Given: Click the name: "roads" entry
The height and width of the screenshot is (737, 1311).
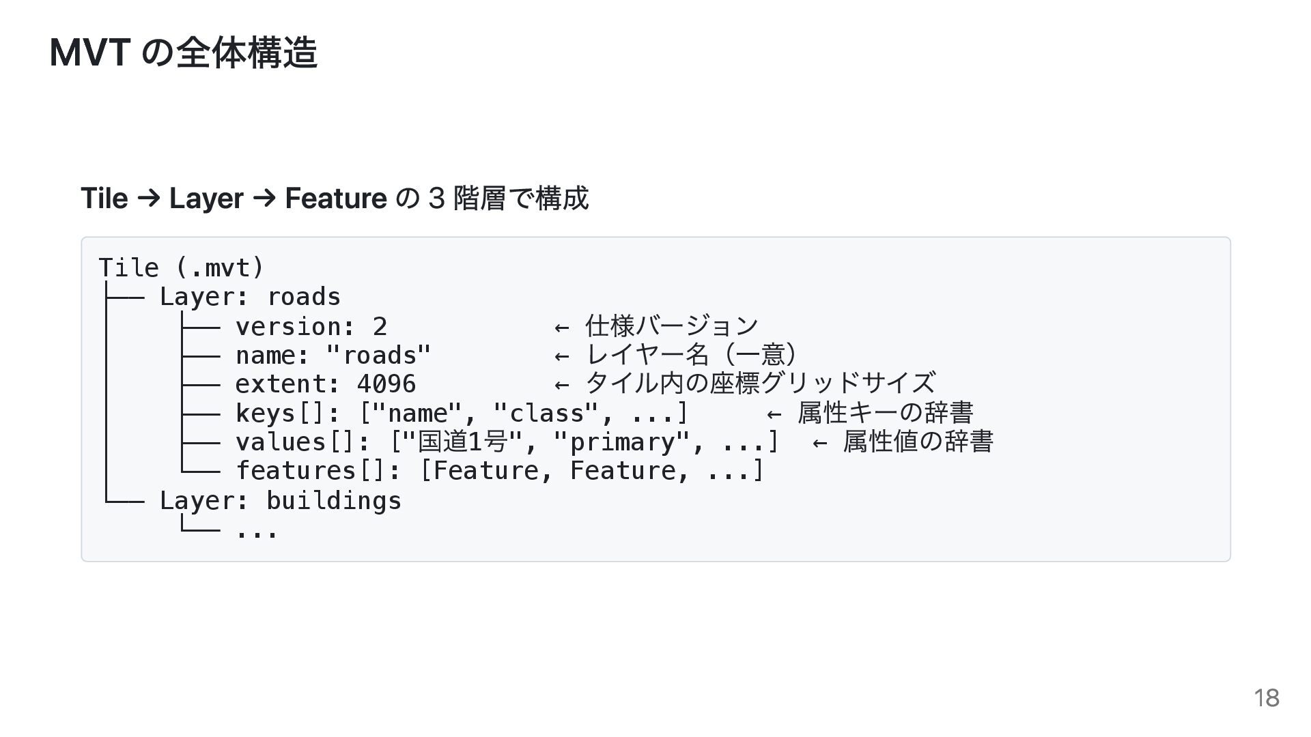Looking at the screenshot, I should (x=333, y=356).
